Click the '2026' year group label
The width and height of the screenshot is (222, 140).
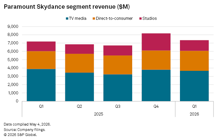pos(194,114)
